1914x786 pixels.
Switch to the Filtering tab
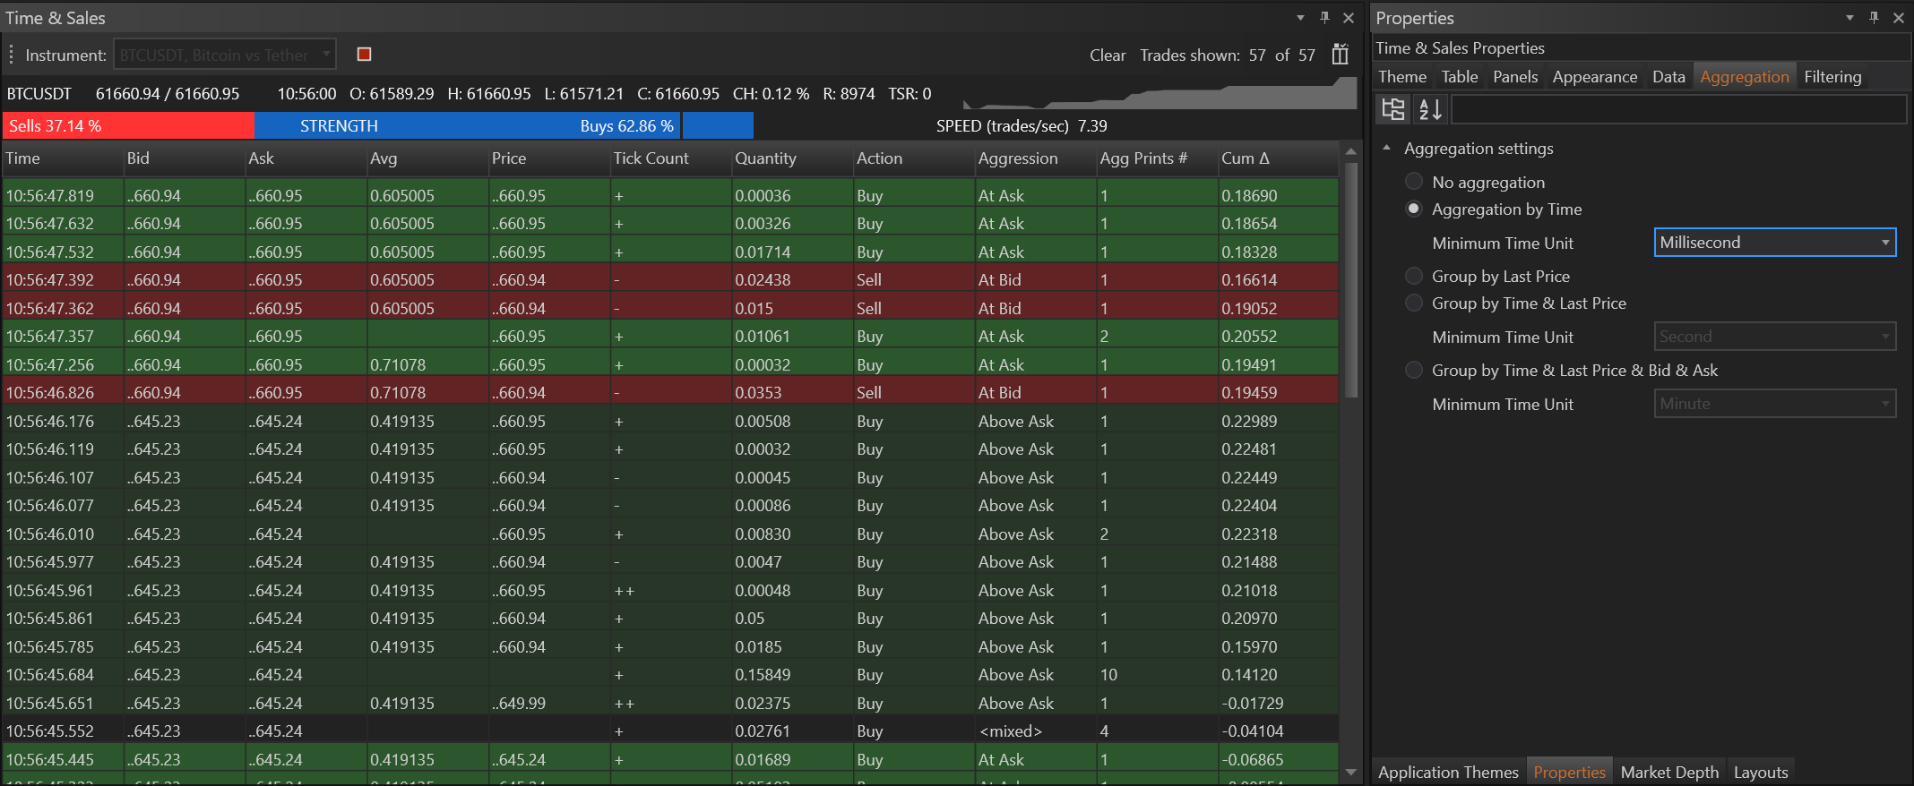click(1832, 77)
